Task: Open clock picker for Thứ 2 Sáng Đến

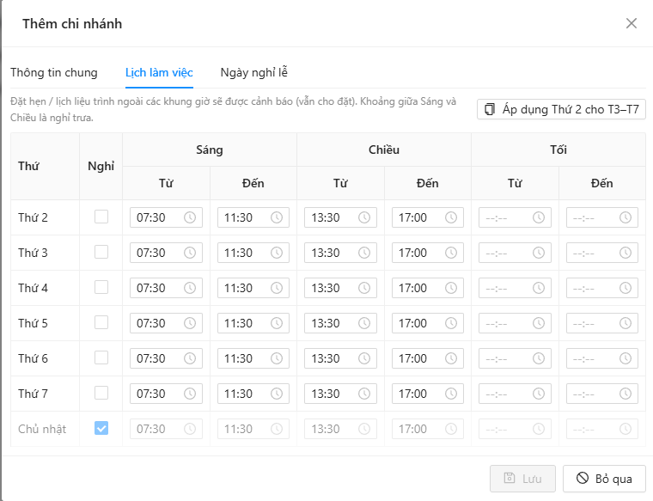Action: (277, 217)
